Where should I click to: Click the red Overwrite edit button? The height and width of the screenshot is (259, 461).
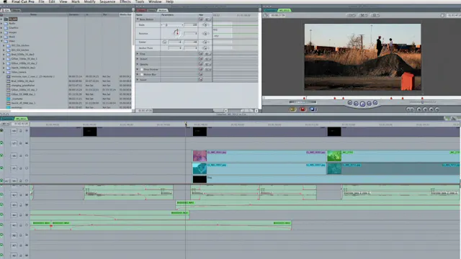pos(303,109)
